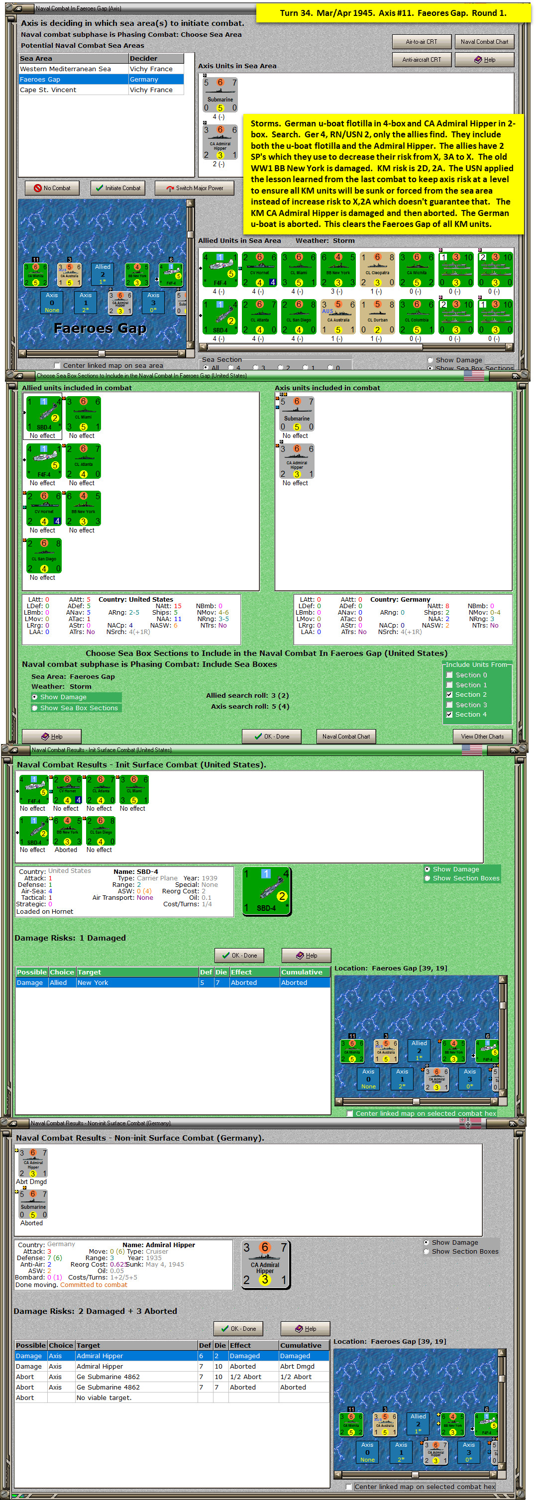
Task: Click the large CA Admiral Hipper counter beside unit details
Action: (265, 1264)
